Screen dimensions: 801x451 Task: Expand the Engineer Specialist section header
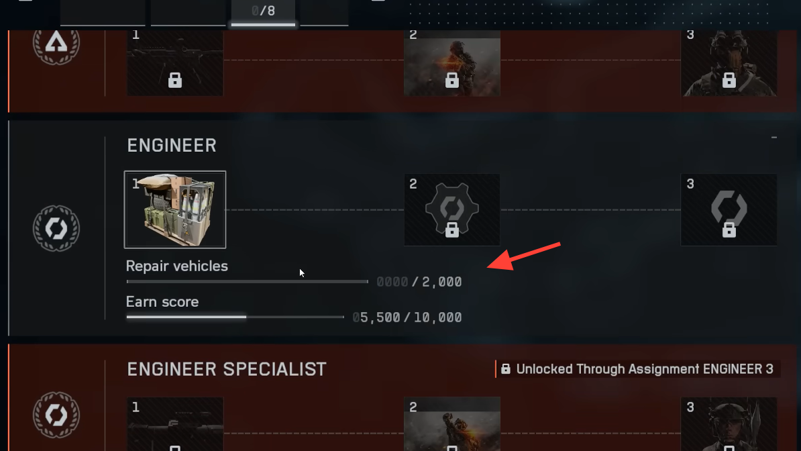226,369
